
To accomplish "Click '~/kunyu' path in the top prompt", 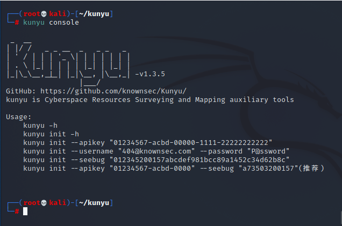I will click(x=94, y=14).
